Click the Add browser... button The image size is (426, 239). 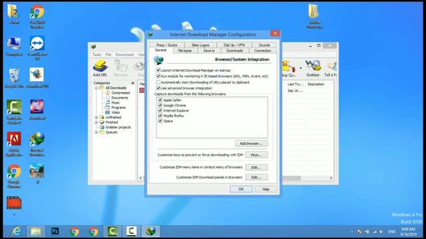(x=251, y=143)
